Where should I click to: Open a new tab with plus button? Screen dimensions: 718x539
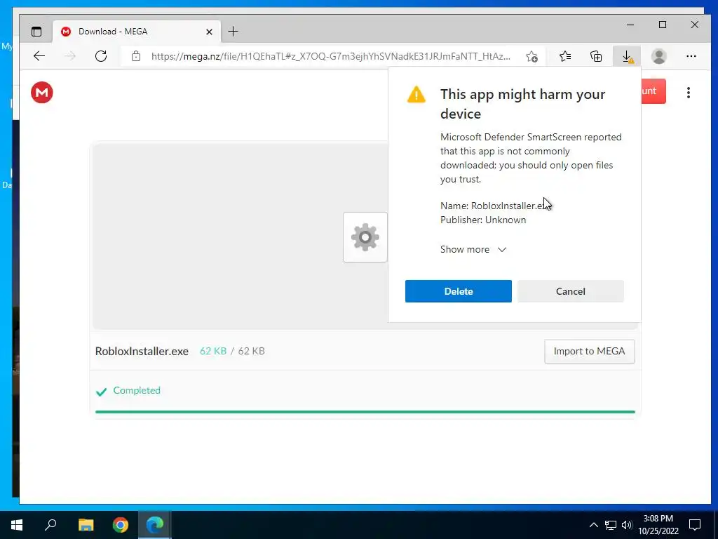pyautogui.click(x=233, y=31)
